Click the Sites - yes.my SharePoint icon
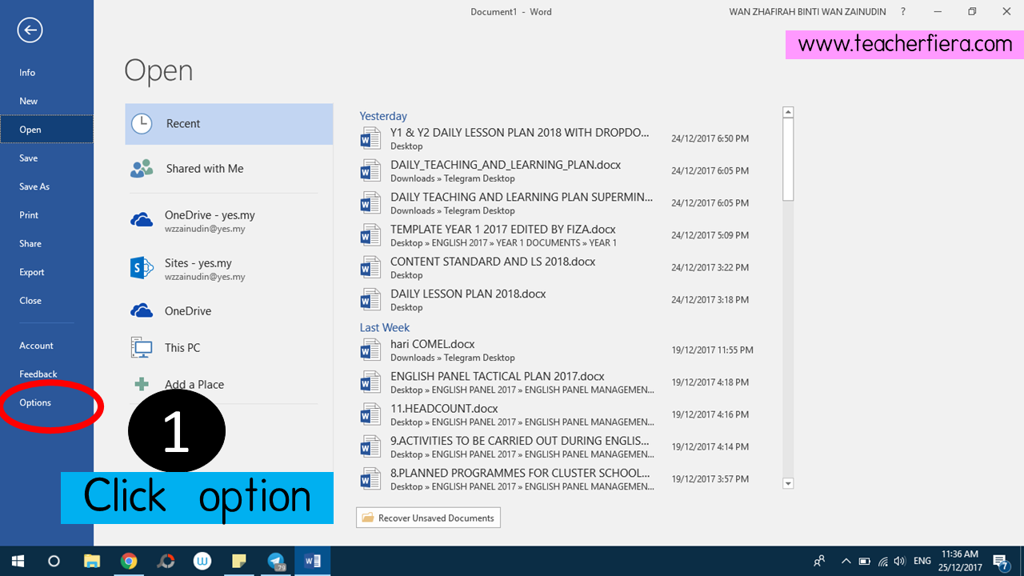The image size is (1024, 576). pyautogui.click(x=142, y=267)
